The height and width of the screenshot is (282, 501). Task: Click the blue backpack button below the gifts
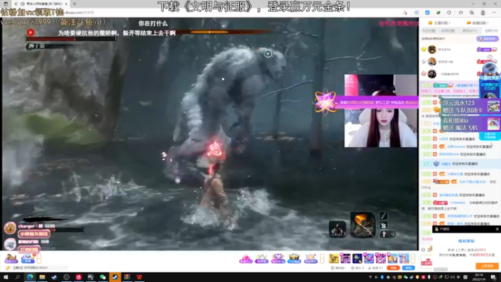tap(408, 268)
